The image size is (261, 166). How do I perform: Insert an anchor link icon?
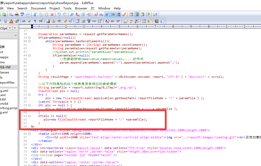click(53, 21)
